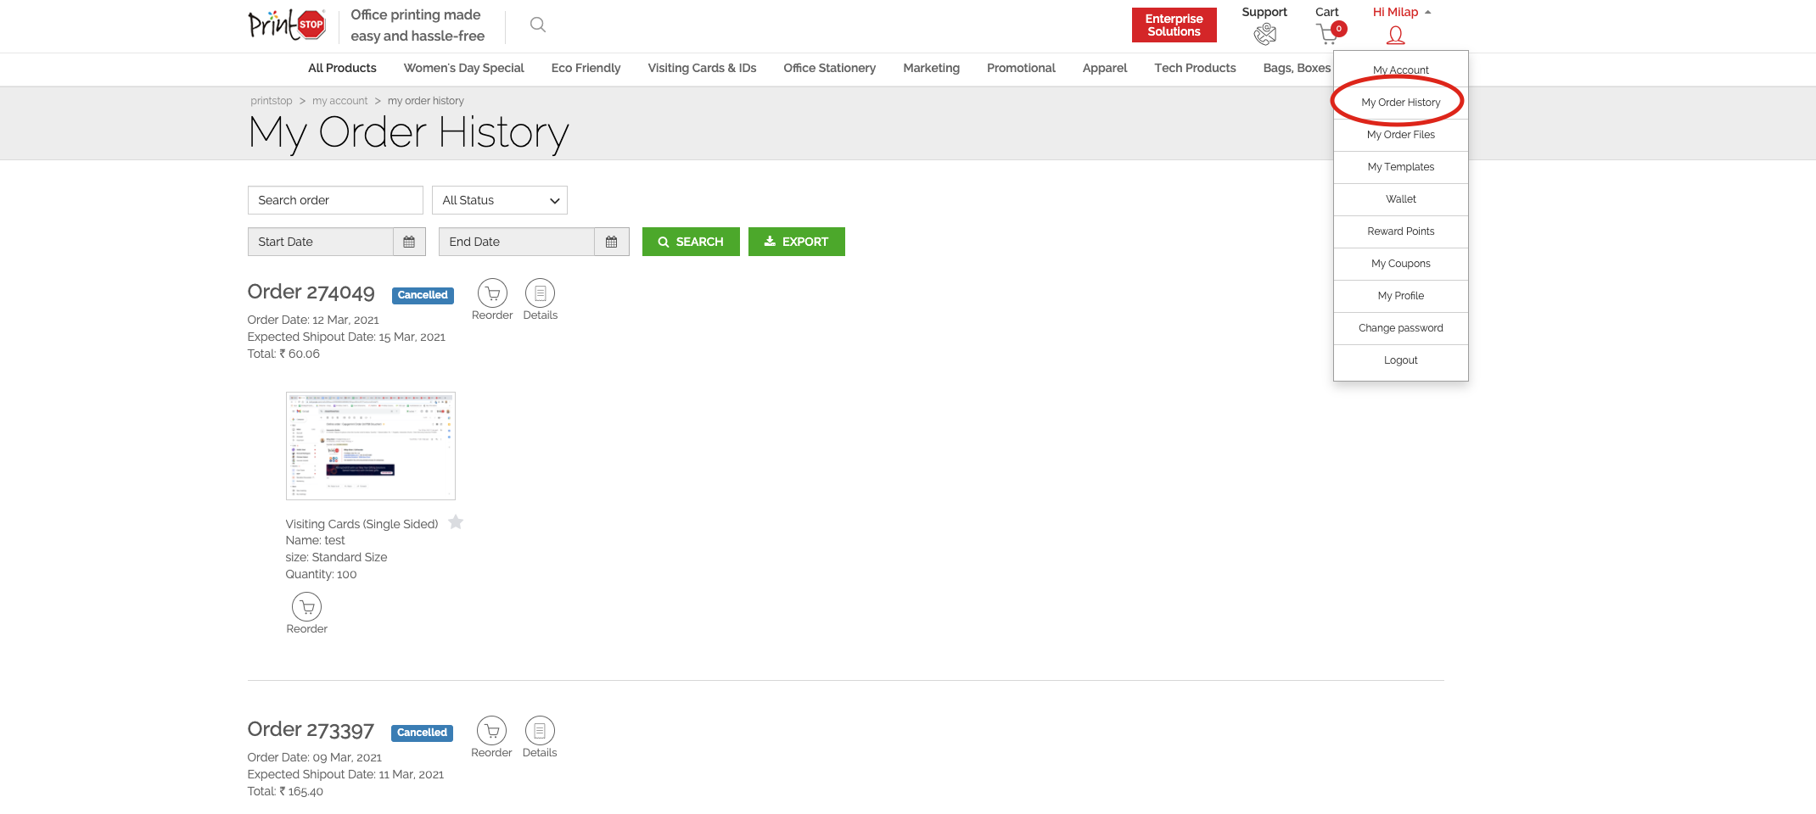Reorder icon for Order 274049

pyautogui.click(x=492, y=293)
